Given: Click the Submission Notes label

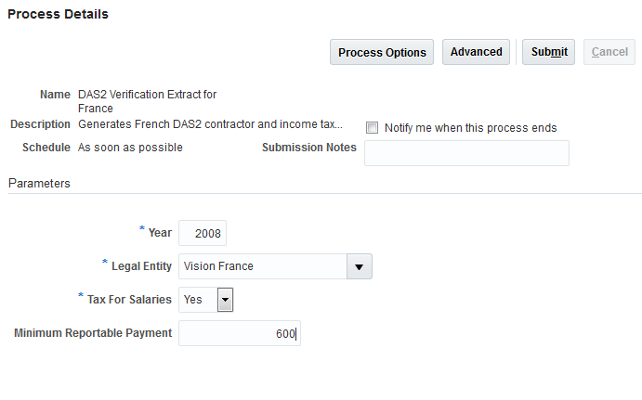Looking at the screenshot, I should tap(308, 148).
